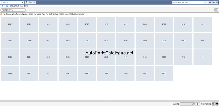Screen dimensions: 219x106
Task: Pick the 2005 year tile
Action: click(x=10, y=57)
